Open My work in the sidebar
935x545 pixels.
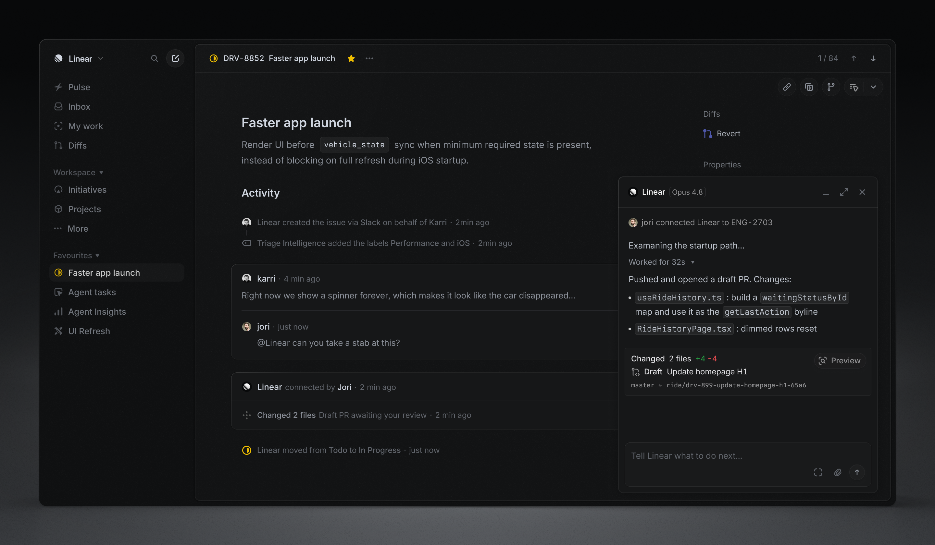point(117,126)
